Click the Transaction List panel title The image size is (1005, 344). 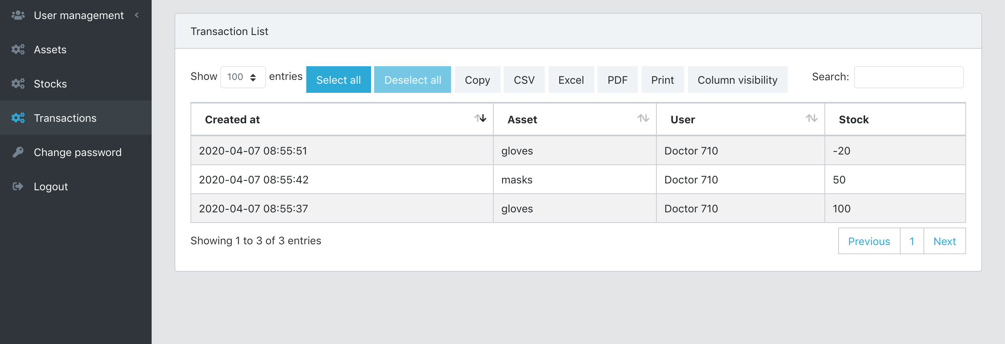229,31
